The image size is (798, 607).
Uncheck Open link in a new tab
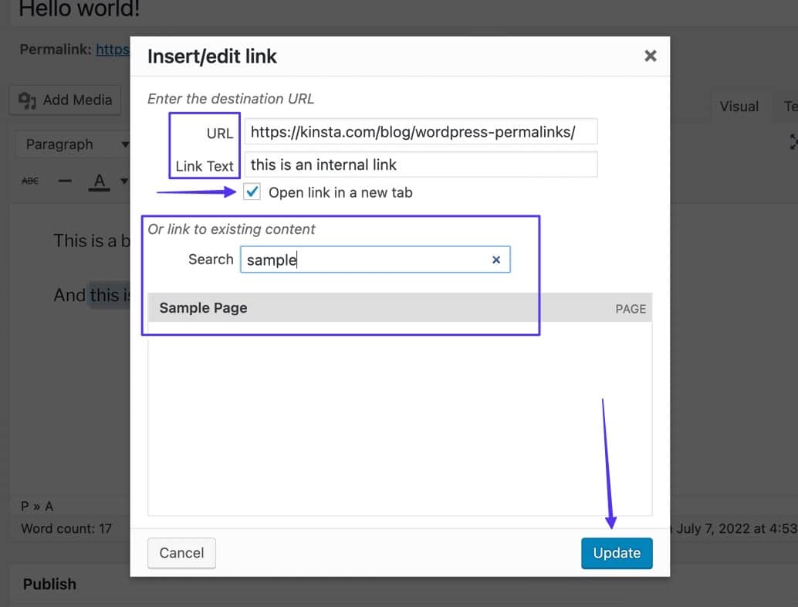(x=252, y=192)
